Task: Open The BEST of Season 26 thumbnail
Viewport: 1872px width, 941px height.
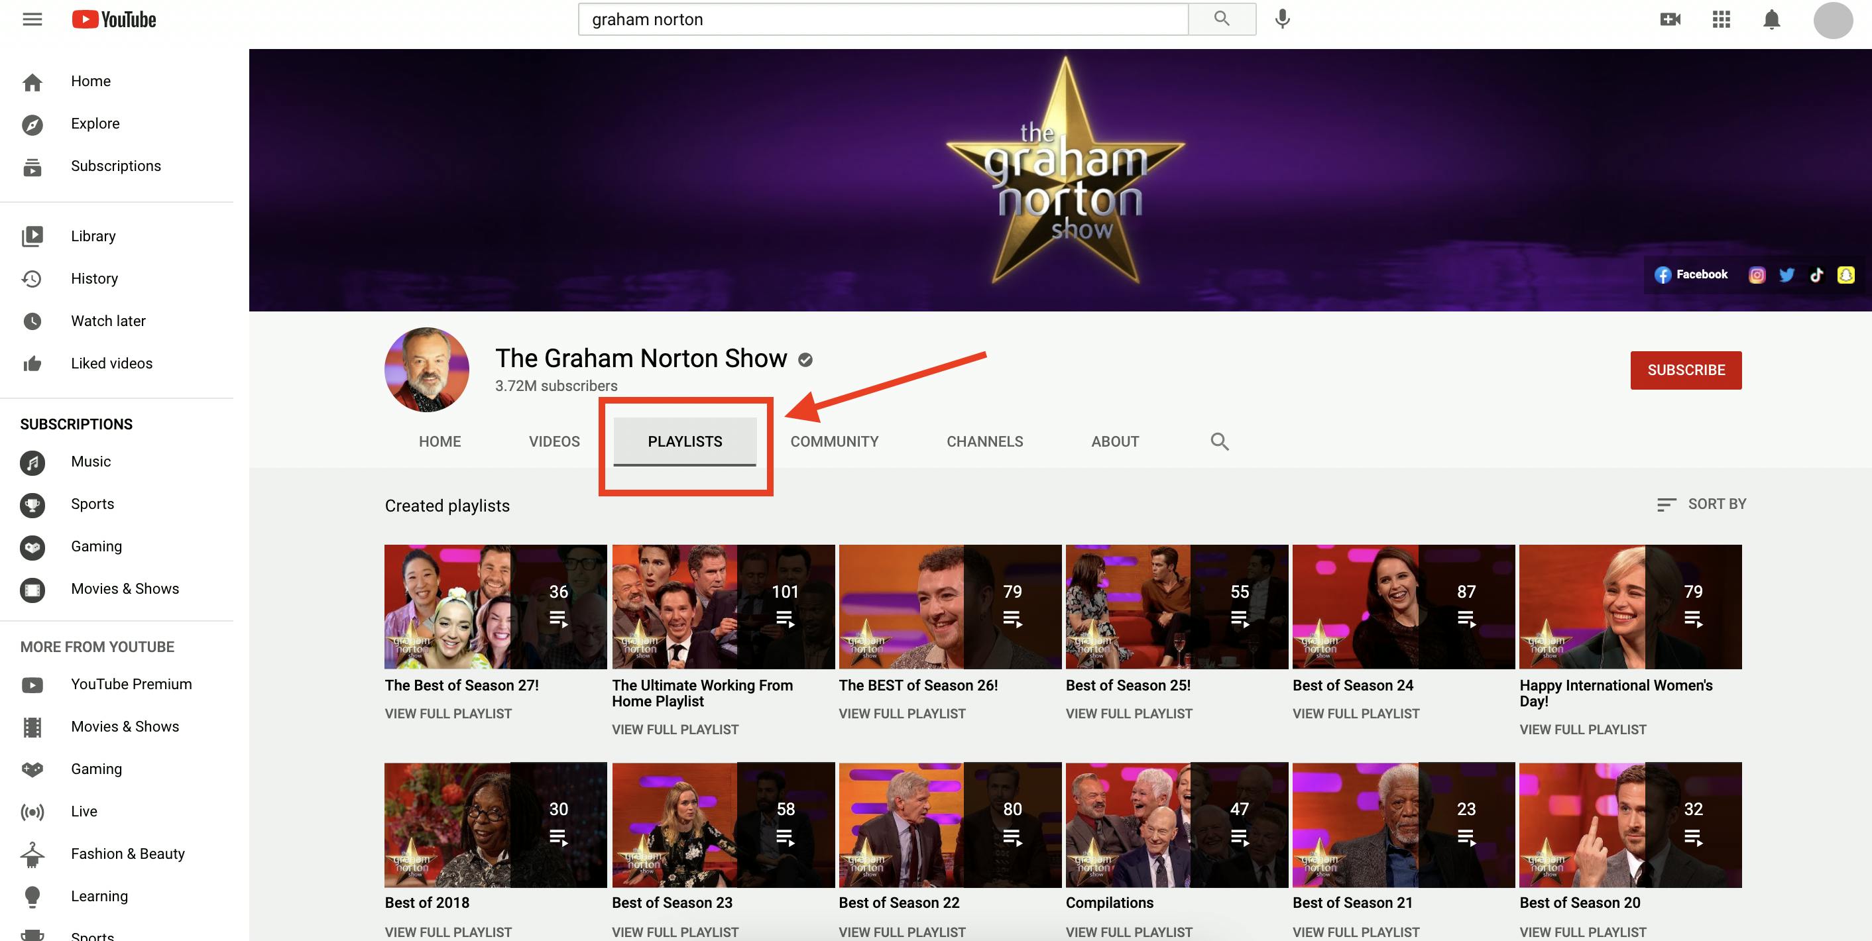Action: (x=950, y=607)
